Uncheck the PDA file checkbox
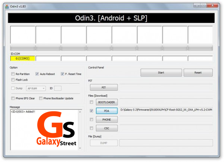The width and height of the screenshot is (224, 162). [x=91, y=111]
